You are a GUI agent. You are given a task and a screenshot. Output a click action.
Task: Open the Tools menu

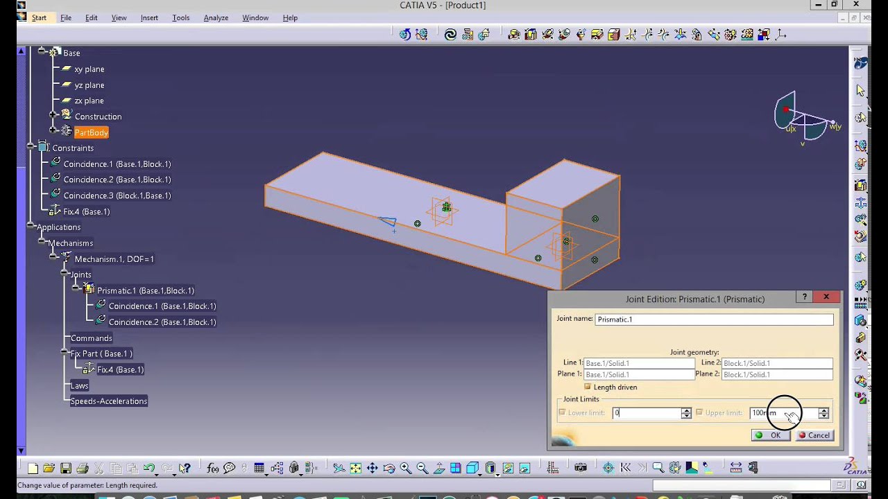pyautogui.click(x=181, y=18)
